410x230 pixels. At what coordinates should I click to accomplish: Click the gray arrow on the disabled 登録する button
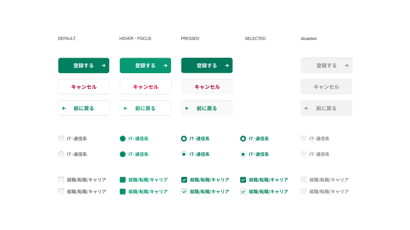pyautogui.click(x=347, y=65)
